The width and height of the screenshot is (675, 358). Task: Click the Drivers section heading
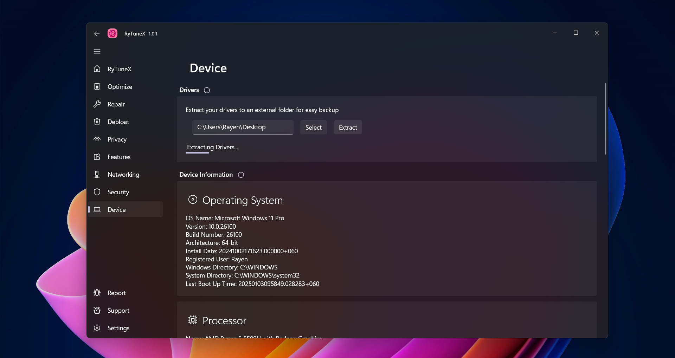189,90
